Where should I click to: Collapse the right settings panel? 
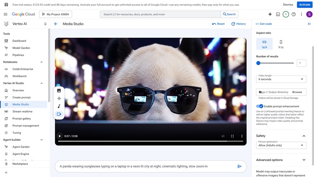pos(309,24)
